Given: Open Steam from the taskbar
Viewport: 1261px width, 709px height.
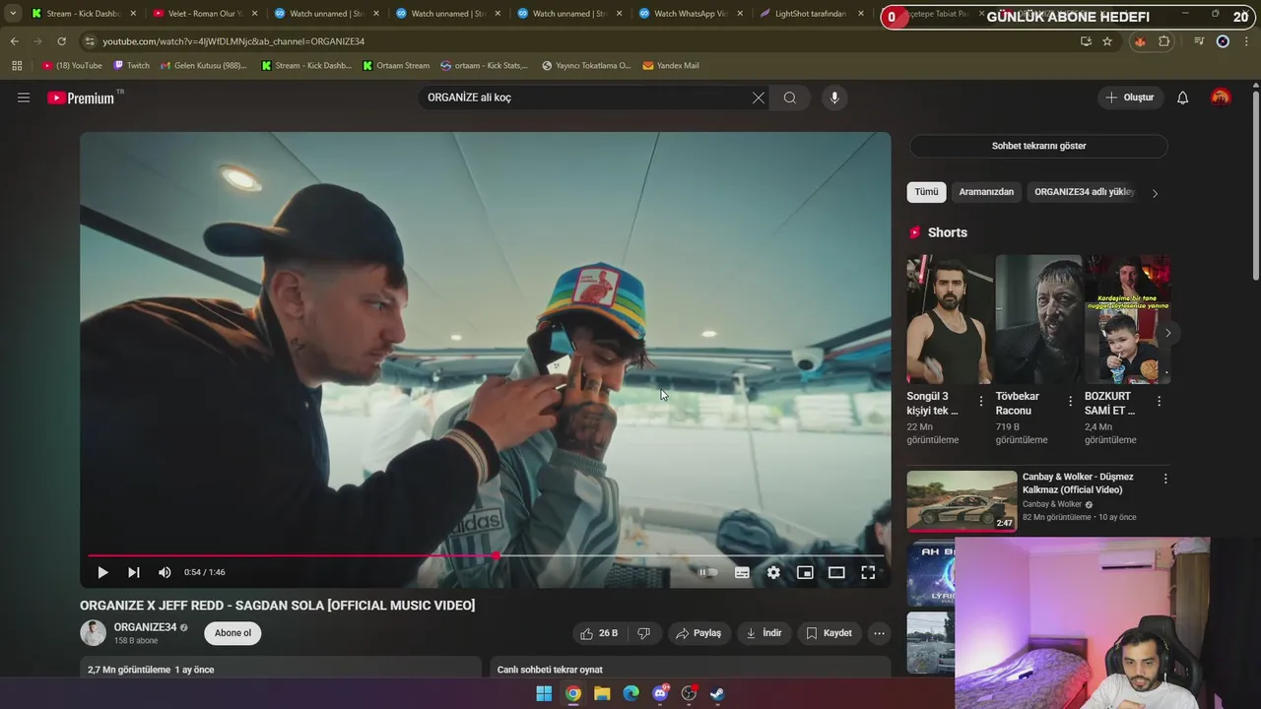Looking at the screenshot, I should (x=717, y=693).
